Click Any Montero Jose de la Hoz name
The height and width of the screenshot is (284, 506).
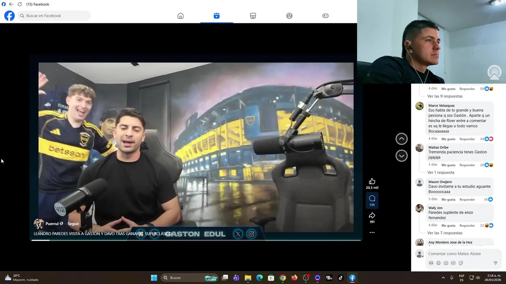(x=450, y=242)
